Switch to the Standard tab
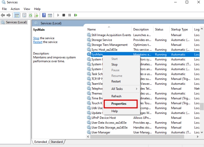204x147 pixels. point(57,142)
